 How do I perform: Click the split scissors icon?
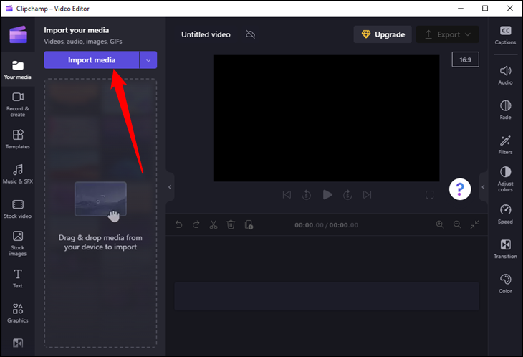[213, 224]
